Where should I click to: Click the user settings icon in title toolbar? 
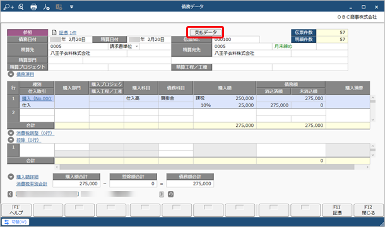pos(46,7)
